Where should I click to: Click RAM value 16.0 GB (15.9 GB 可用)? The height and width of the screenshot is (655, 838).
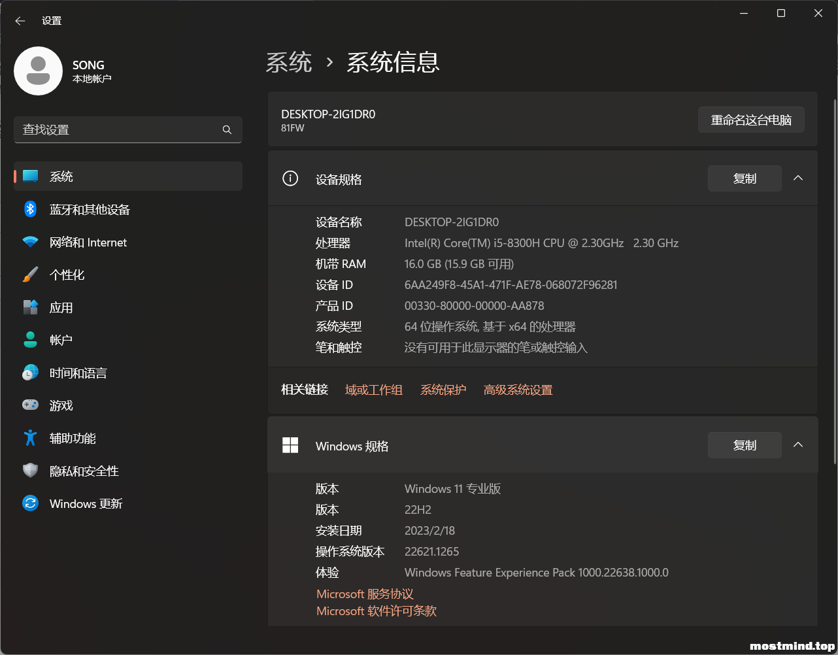click(460, 264)
